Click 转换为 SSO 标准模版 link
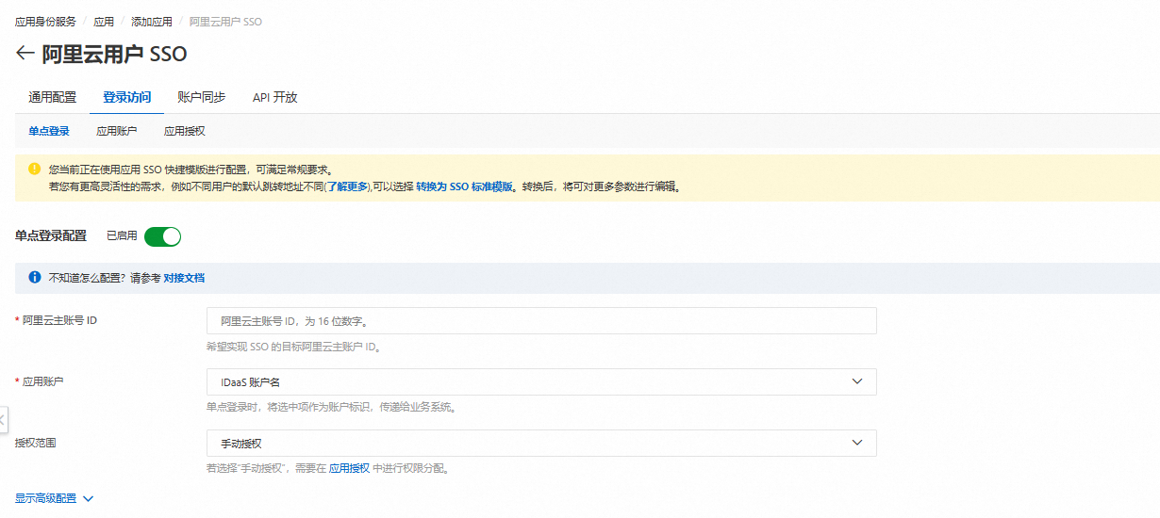Screen dimensions: 1160x518 [x=465, y=186]
